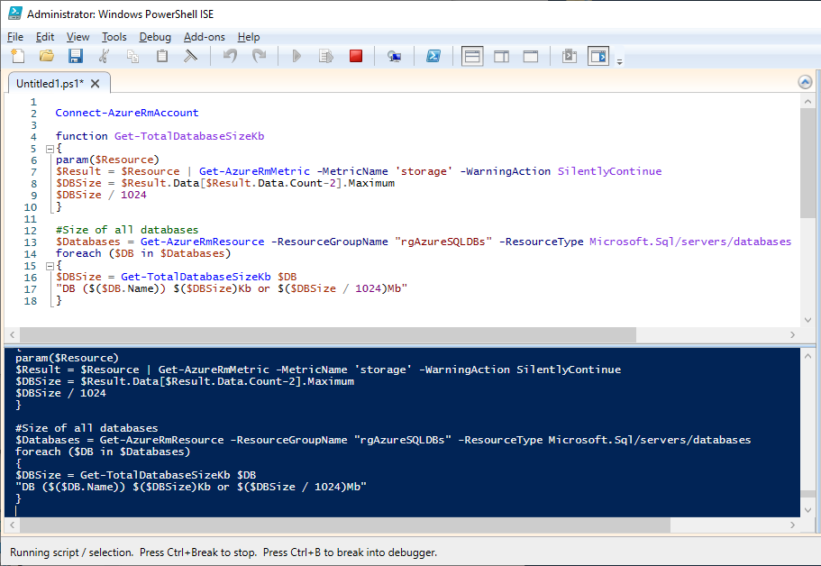The height and width of the screenshot is (566, 821).
Task: Click Get-AzureRmResource on script line 13
Action: 203,242
